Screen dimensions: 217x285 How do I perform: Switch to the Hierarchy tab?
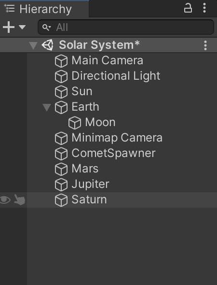44,9
